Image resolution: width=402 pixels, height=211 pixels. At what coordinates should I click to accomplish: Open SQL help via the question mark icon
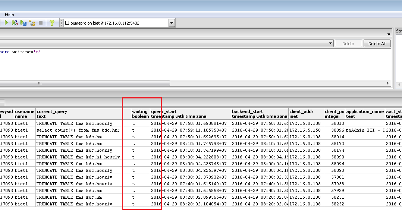point(52,23)
